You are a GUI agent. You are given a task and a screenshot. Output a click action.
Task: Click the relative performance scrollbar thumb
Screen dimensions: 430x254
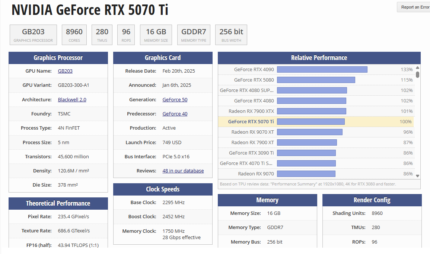pyautogui.click(x=418, y=74)
